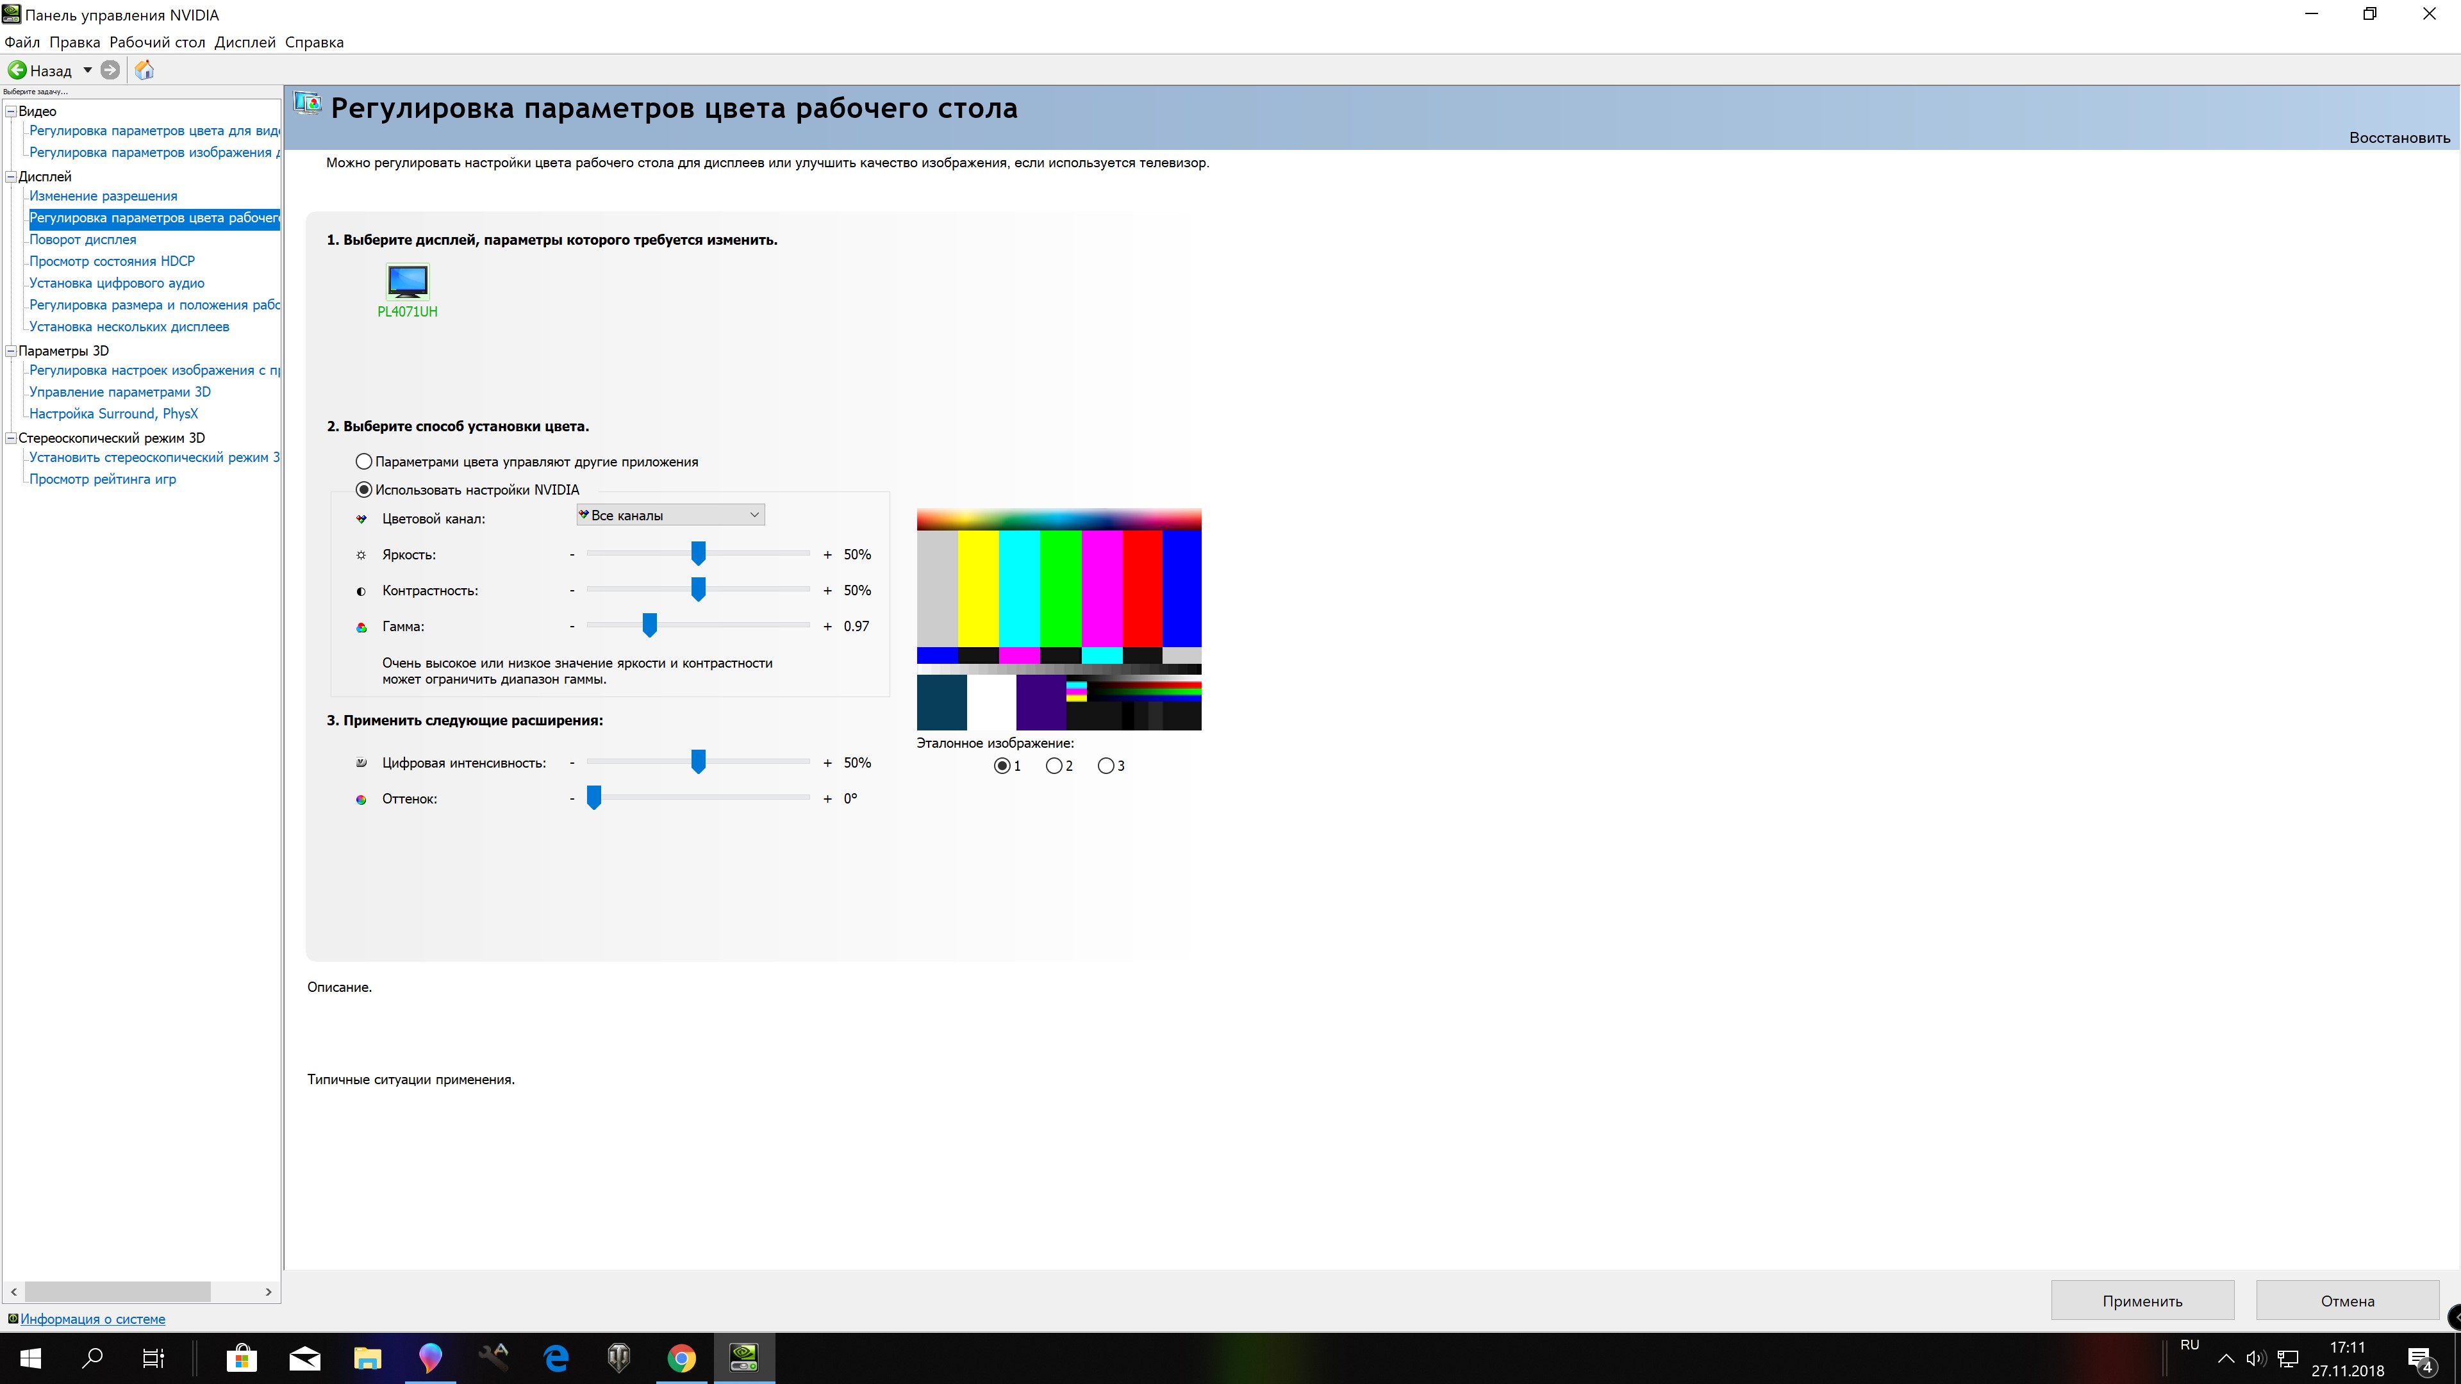Open Microsoft Edge from taskbar
This screenshot has width=2461, height=1384.
click(x=556, y=1357)
